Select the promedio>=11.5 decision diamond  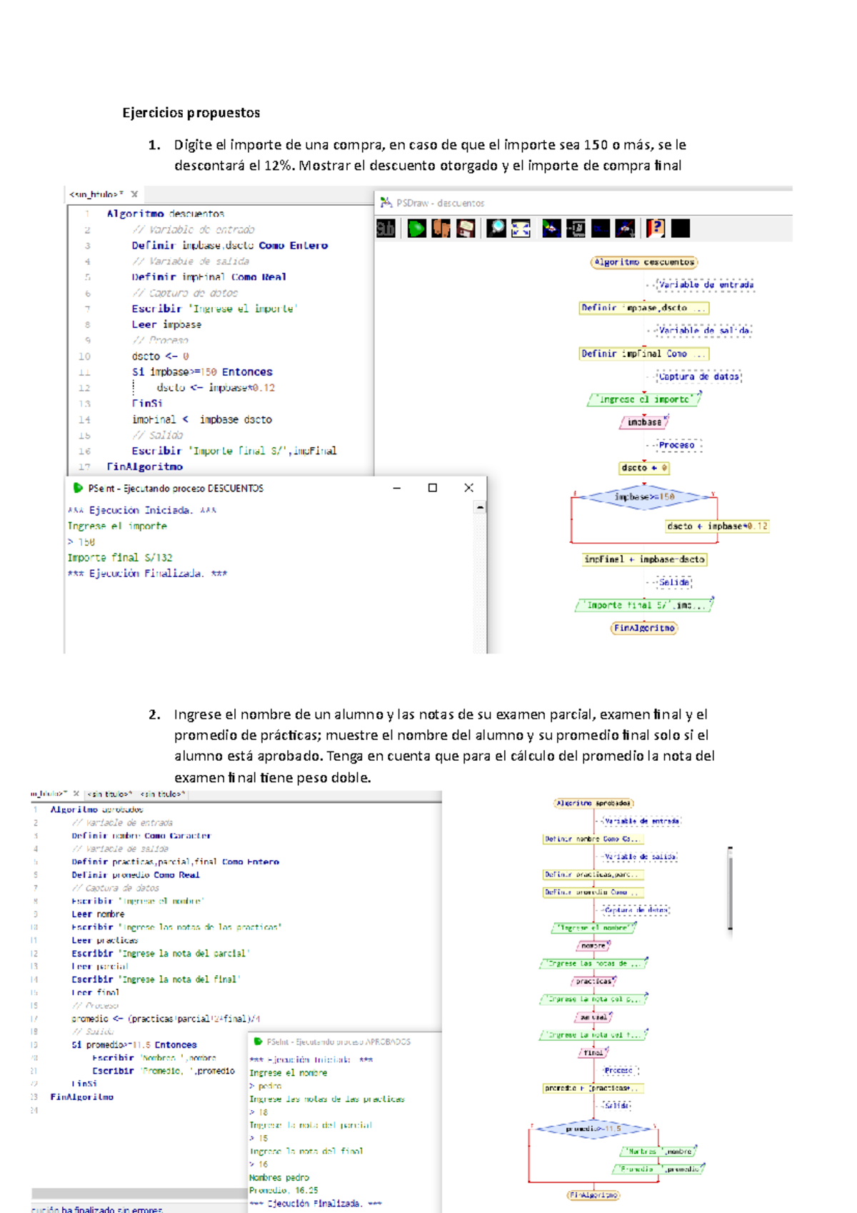(593, 1129)
